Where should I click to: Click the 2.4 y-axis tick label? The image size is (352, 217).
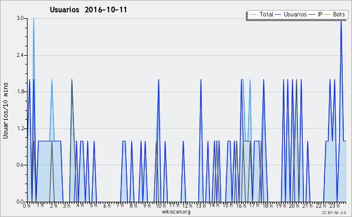tap(20, 55)
